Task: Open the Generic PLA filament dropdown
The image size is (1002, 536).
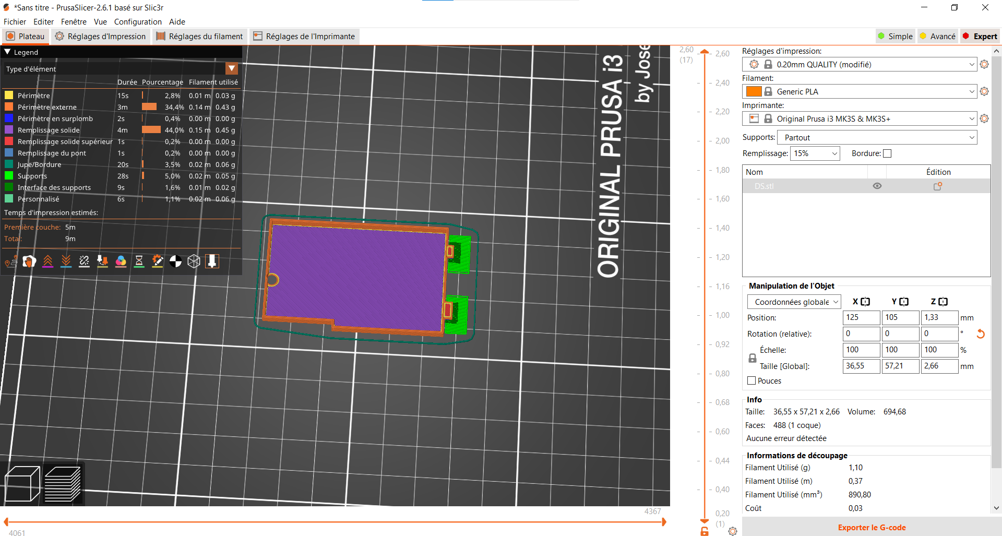Action: click(859, 91)
